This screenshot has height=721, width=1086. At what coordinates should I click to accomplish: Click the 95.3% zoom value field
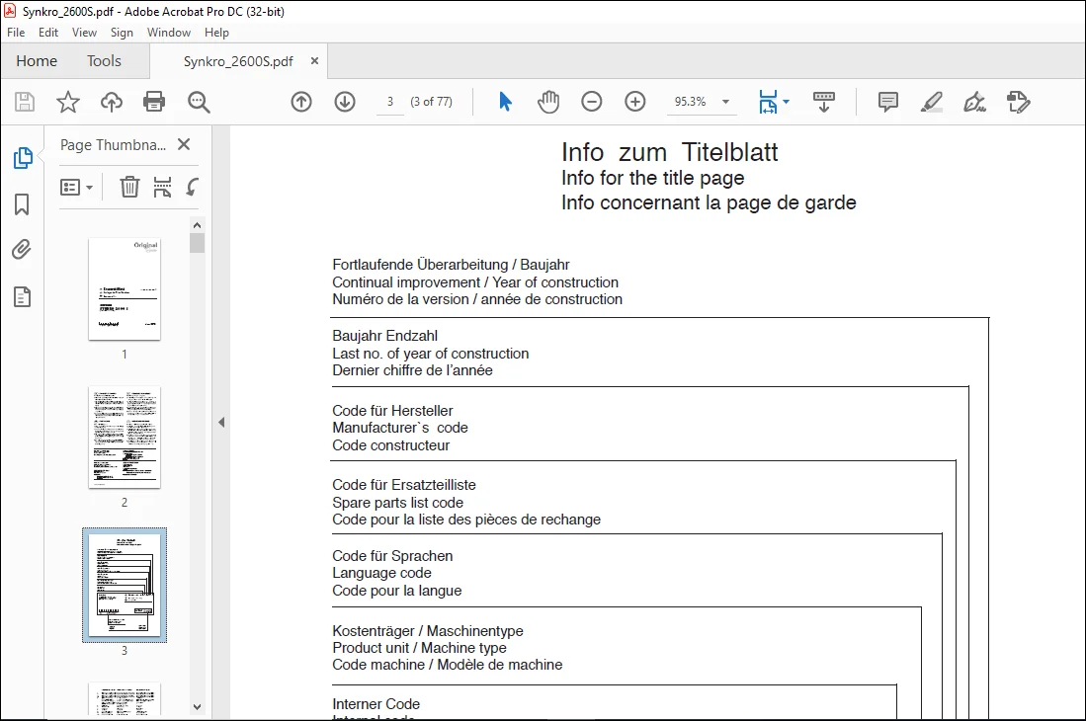tap(691, 102)
